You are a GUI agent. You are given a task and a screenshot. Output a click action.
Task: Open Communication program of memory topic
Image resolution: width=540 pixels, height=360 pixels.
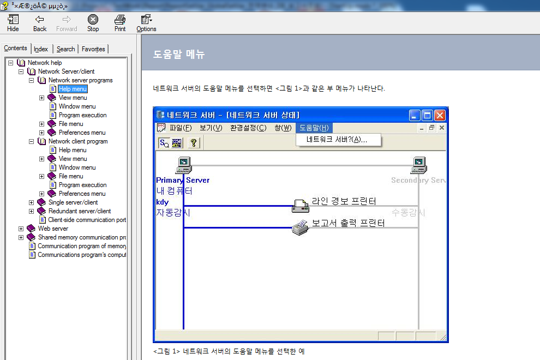[x=82, y=246]
